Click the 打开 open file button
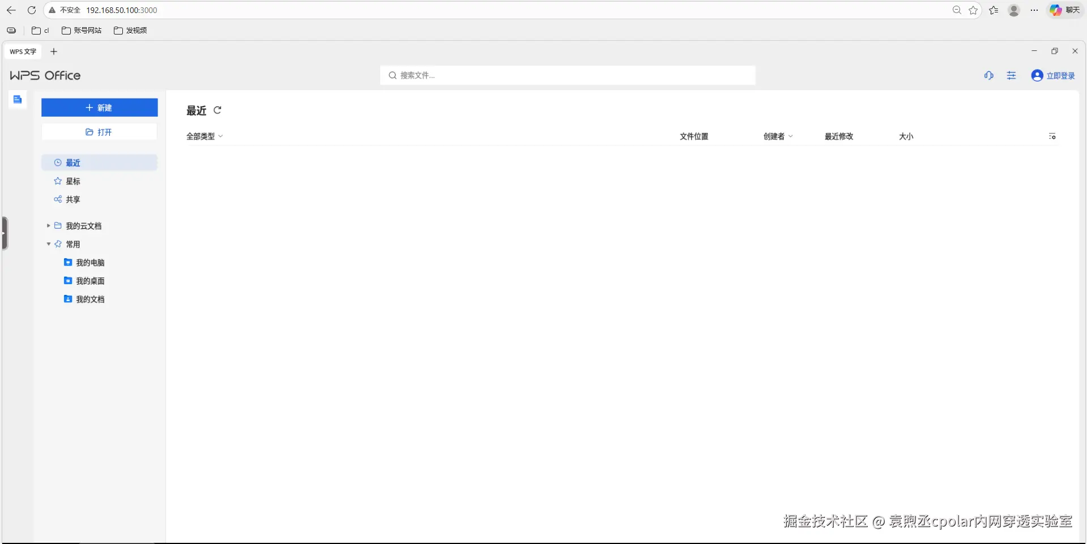This screenshot has width=1087, height=544. (x=100, y=132)
